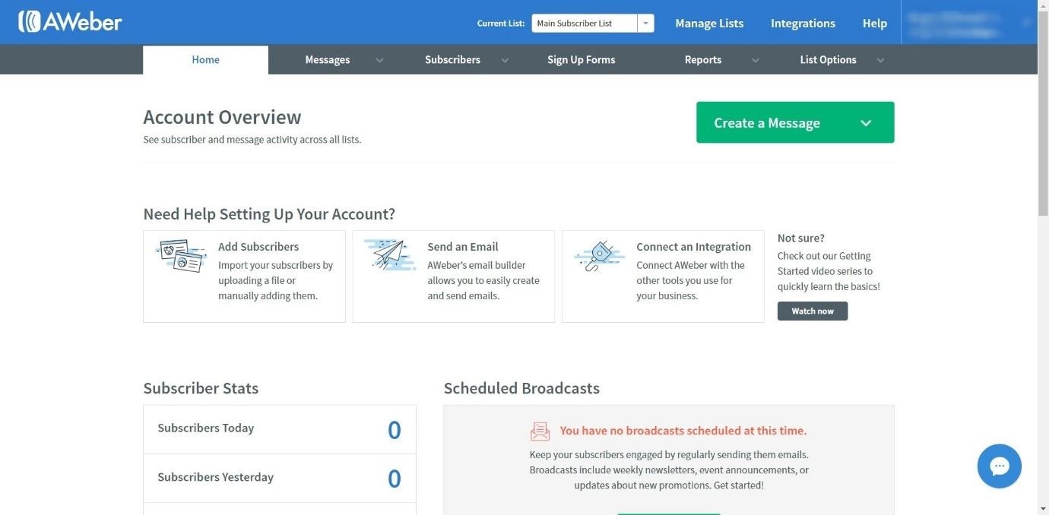
Task: Open the Connect an Integration card title
Action: coord(694,247)
